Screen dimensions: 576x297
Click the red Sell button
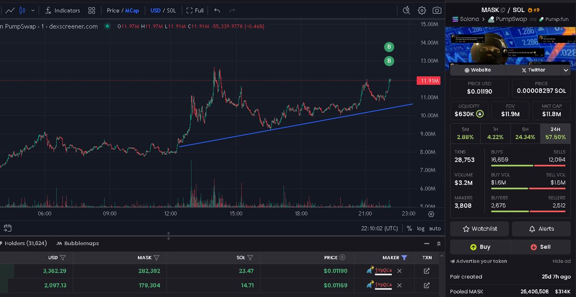pyautogui.click(x=541, y=247)
